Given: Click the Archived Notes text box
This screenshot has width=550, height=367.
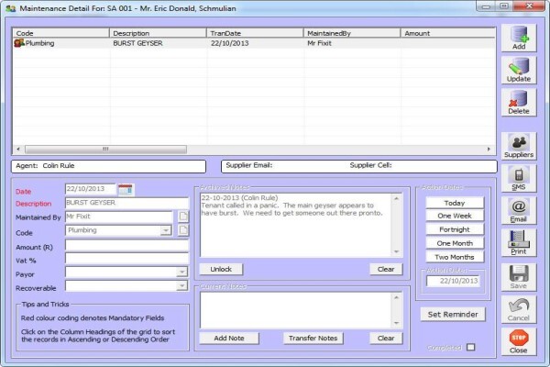Looking at the screenshot, I should click(296, 225).
